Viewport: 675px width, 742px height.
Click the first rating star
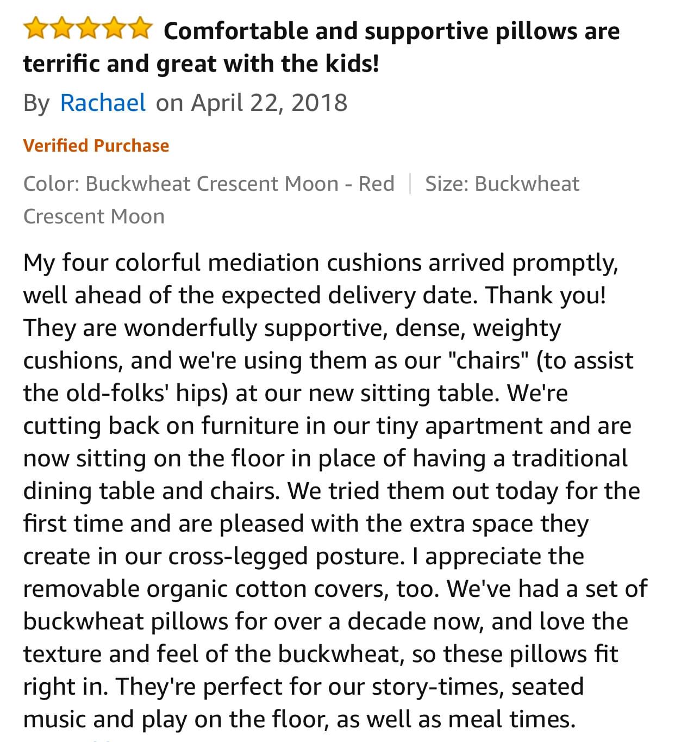point(35,28)
